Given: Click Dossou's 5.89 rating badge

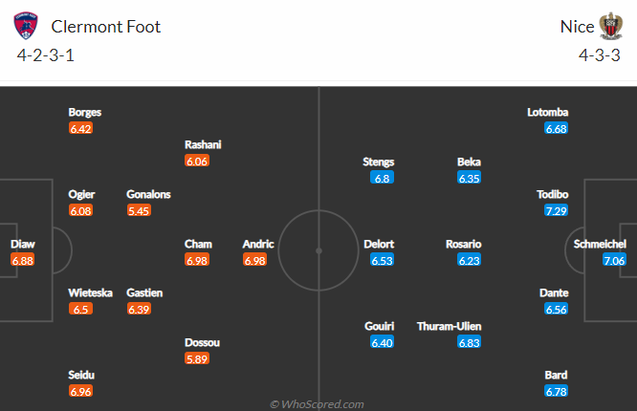Looking at the screenshot, I should click(197, 358).
